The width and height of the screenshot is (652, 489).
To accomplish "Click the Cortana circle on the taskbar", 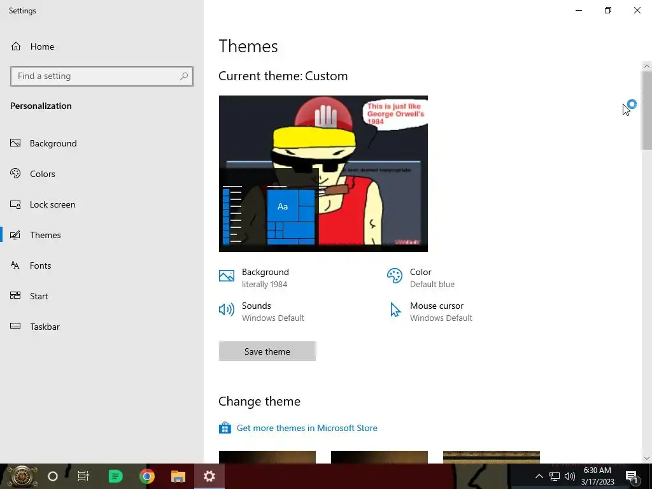I will click(x=53, y=476).
